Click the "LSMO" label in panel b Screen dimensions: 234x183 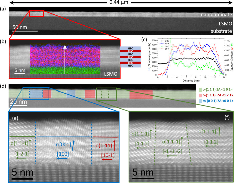(x=111, y=74)
